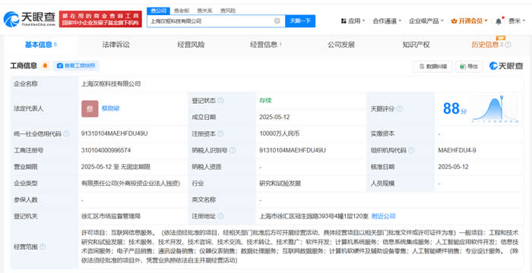The image size is (532, 273).
Task: Click the orange alert bell beside 工商信息
Action: 45,66
